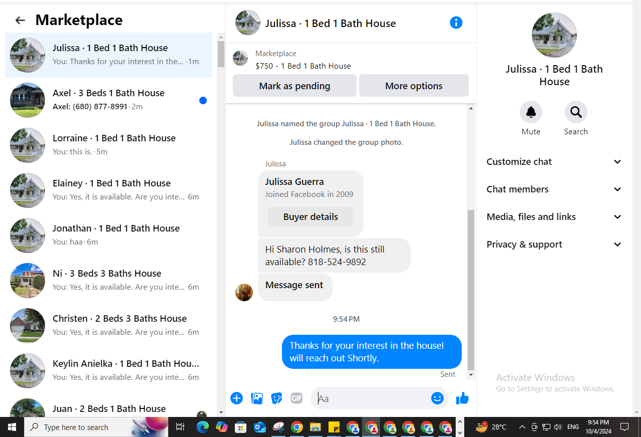The image size is (641, 437).
Task: Expand Media, files and links
Action: [x=554, y=216]
